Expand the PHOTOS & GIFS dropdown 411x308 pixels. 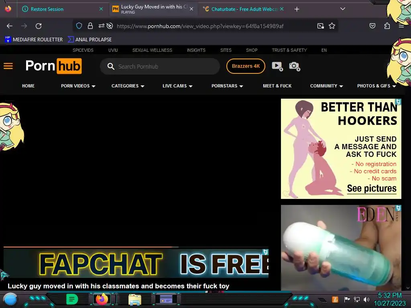point(376,86)
